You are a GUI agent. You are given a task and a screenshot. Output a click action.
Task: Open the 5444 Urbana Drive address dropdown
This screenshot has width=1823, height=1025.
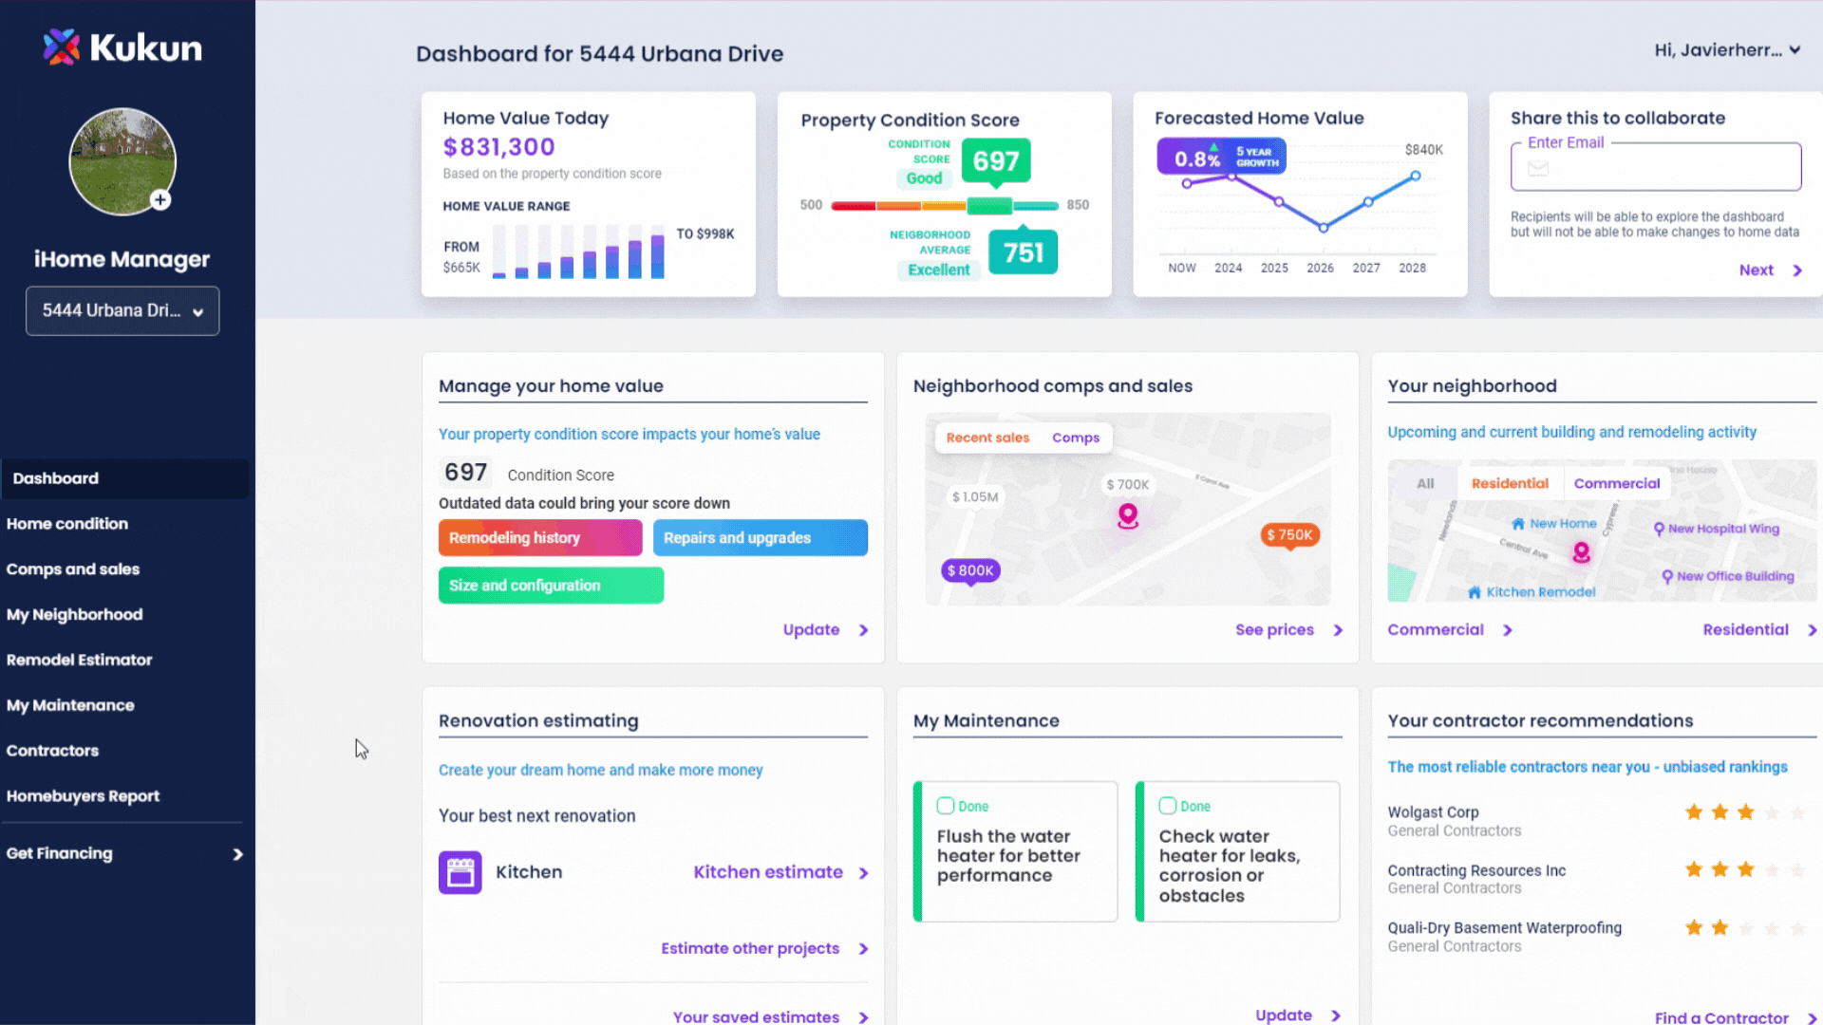pyautogui.click(x=122, y=311)
